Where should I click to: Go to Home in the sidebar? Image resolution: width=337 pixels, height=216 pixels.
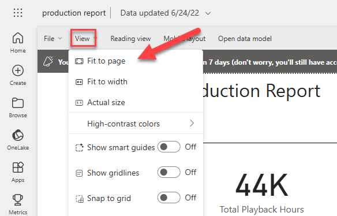coord(18,43)
